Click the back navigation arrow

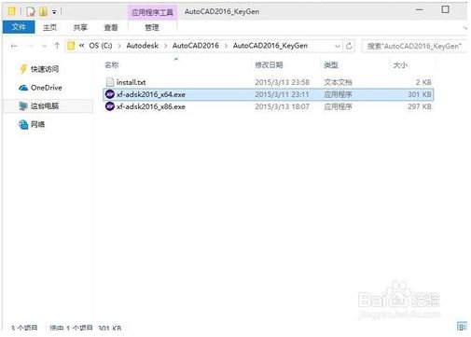pos(14,46)
